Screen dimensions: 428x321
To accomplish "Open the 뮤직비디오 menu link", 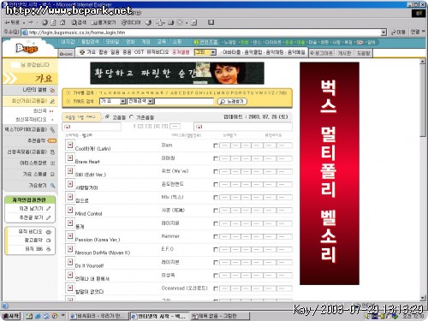I will click(158, 52).
